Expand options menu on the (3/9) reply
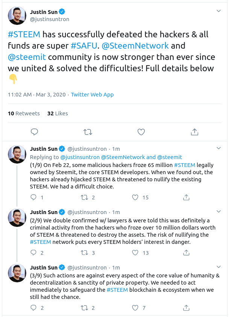The height and width of the screenshot is (317, 229). [220, 267]
